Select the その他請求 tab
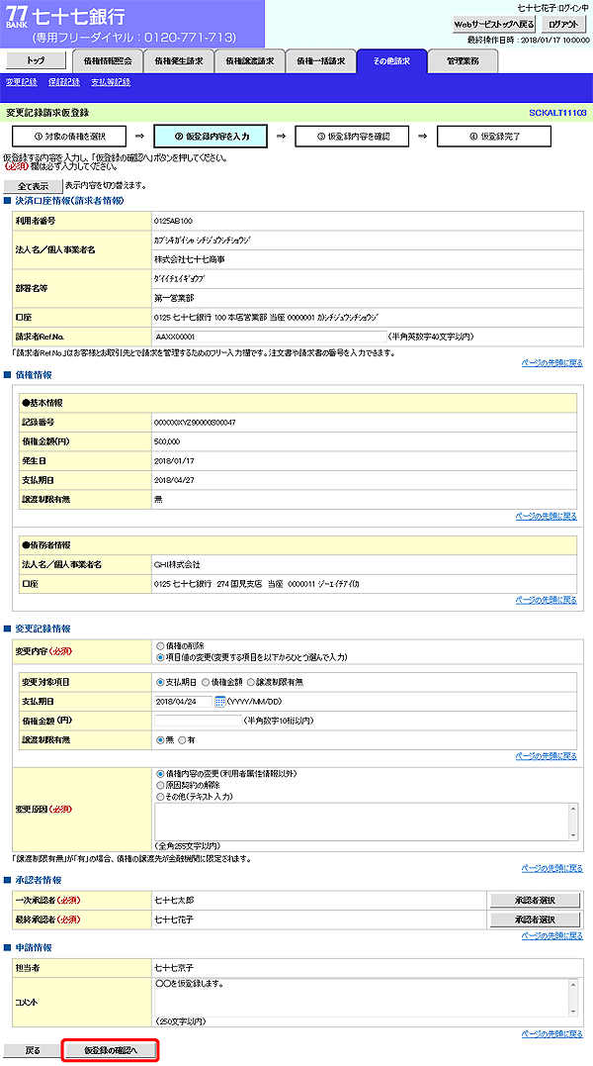This screenshot has height=1066, width=593. pos(392,61)
